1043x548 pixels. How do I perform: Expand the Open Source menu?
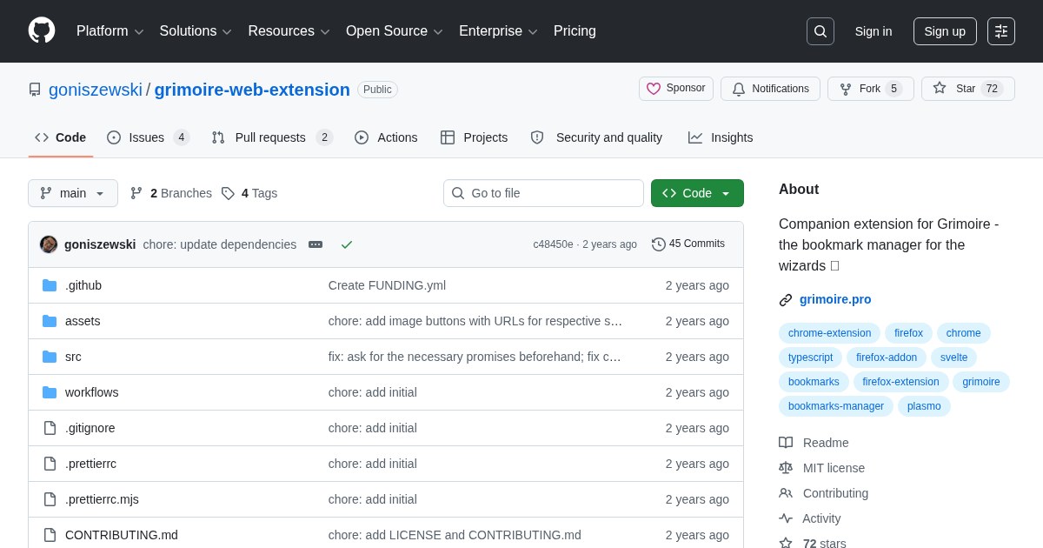pyautogui.click(x=395, y=31)
